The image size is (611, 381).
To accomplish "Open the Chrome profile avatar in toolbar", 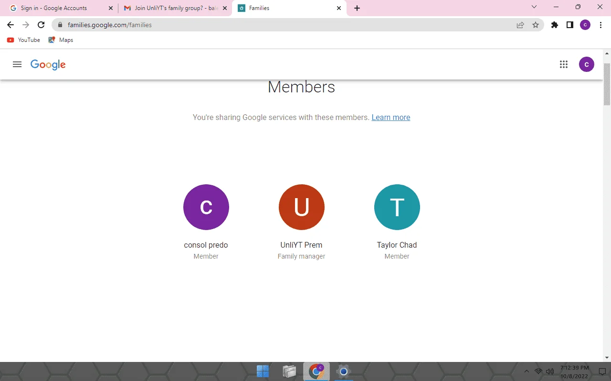I will [585, 25].
